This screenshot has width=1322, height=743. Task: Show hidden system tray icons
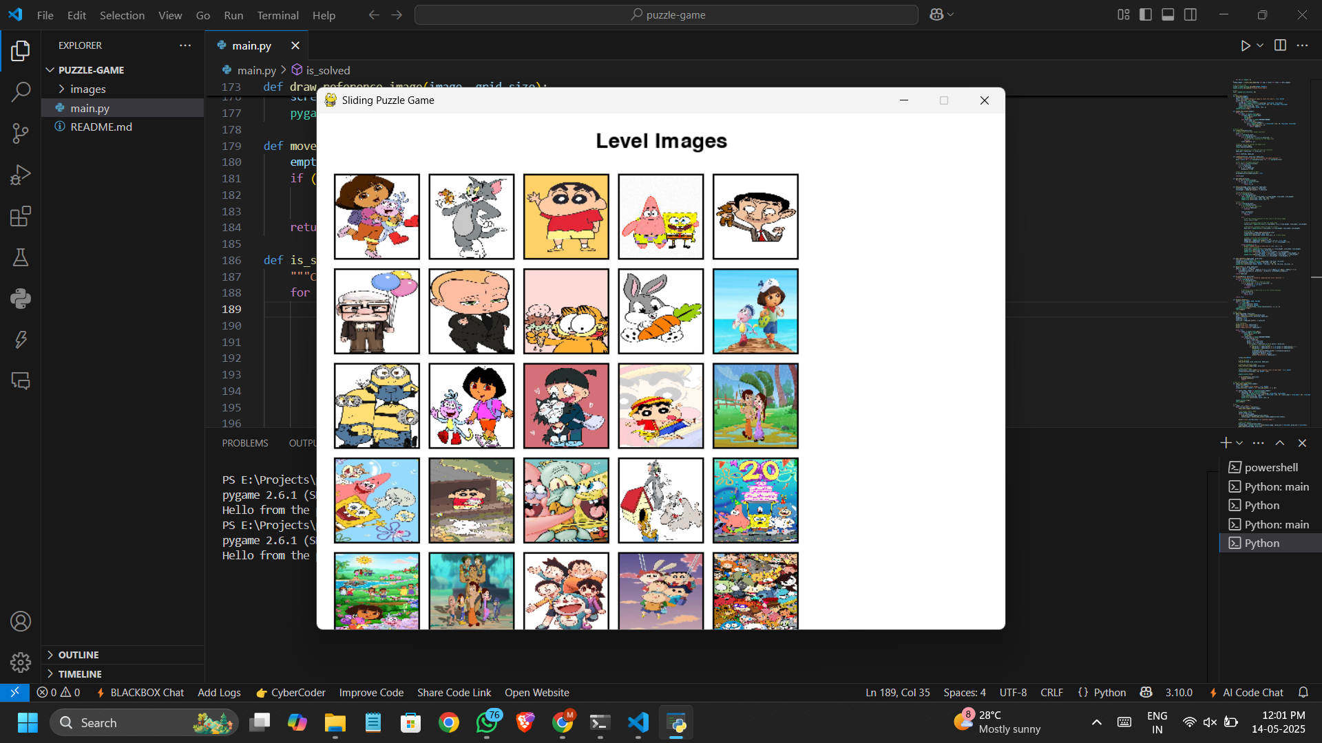tap(1097, 722)
